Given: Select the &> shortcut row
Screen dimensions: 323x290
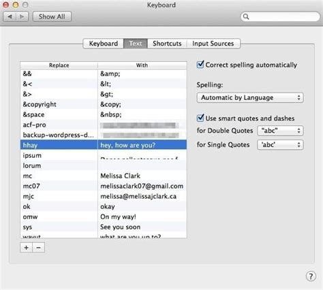Looking at the screenshot, I should (104, 94).
